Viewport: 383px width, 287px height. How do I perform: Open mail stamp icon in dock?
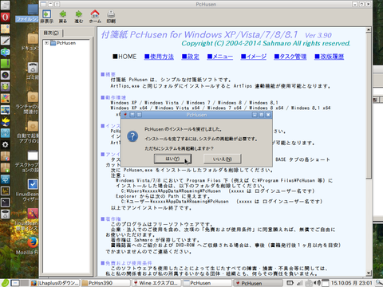pos(5,29)
